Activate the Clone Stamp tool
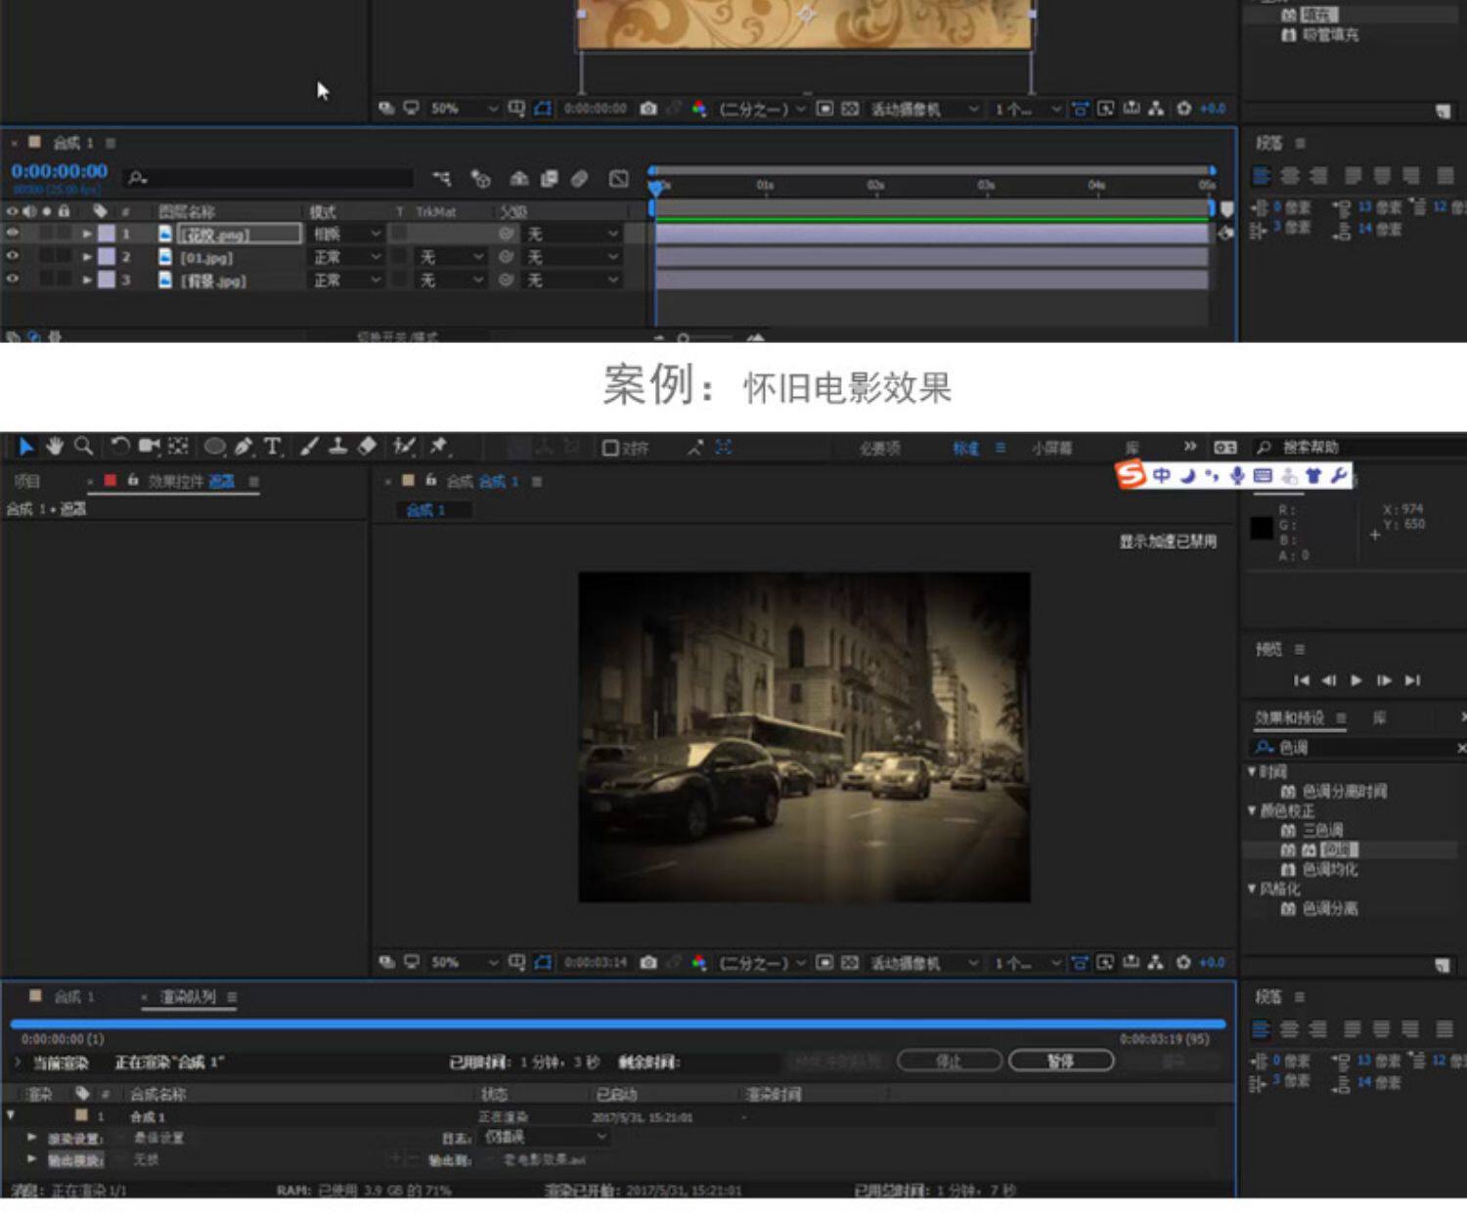Screen dimensions: 1467x1213 click(x=338, y=447)
